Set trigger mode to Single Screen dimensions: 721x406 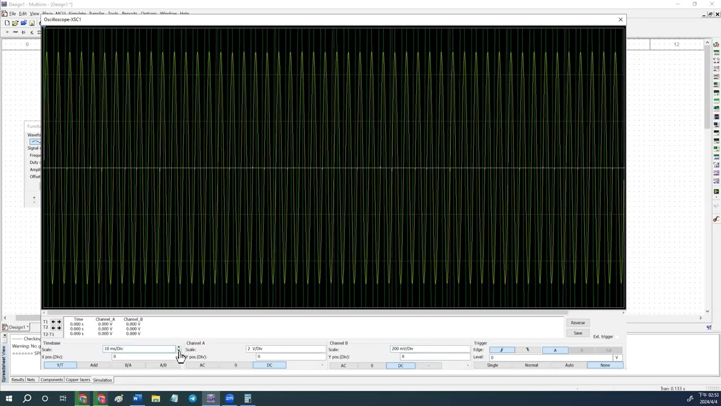pos(492,365)
